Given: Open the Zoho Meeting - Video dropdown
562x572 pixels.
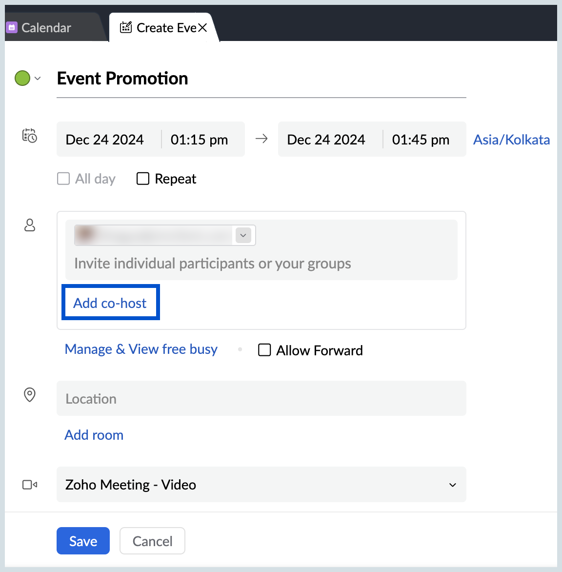Looking at the screenshot, I should 261,485.
